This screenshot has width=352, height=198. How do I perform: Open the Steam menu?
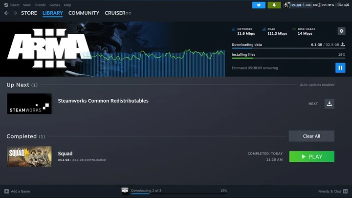click(12, 5)
